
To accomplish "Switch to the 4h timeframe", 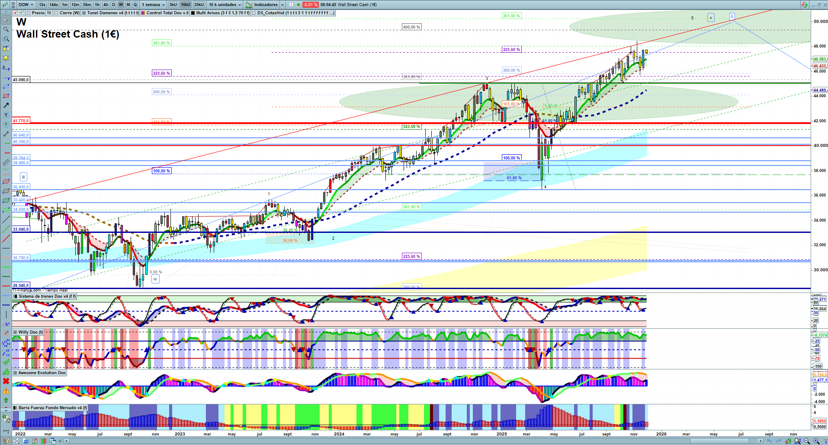I will (106, 5).
